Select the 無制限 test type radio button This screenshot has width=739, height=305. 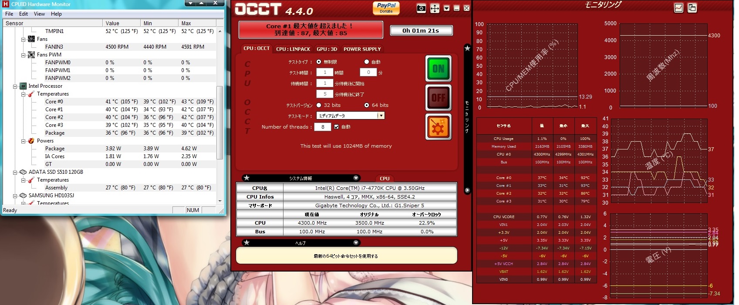(319, 62)
